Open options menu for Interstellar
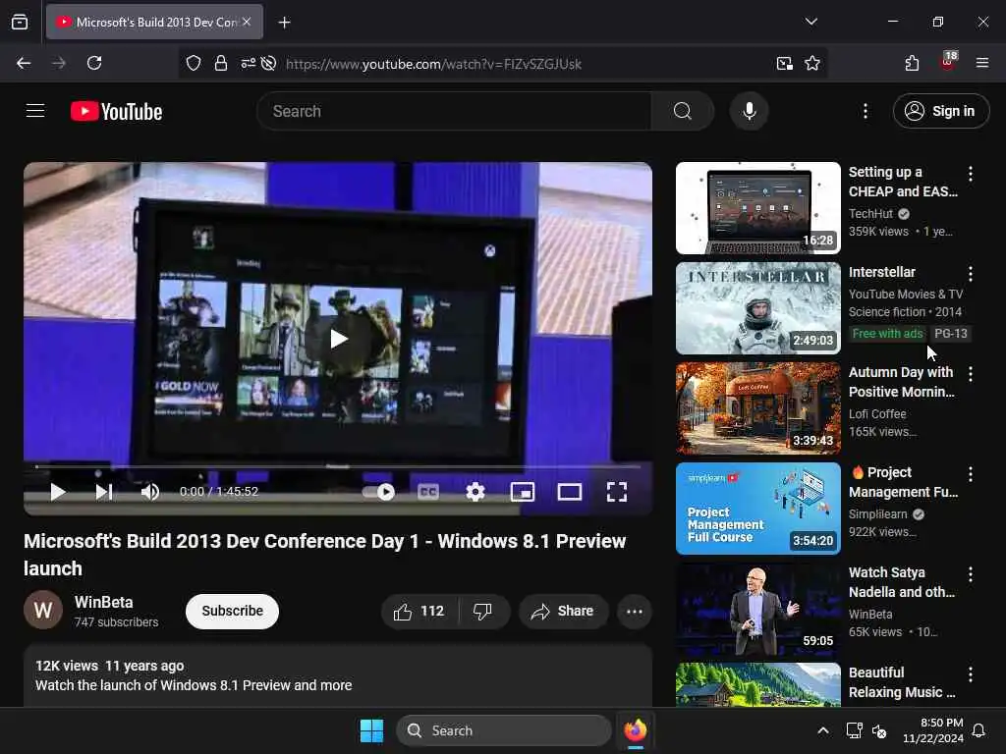This screenshot has height=754, width=1006. (x=970, y=274)
